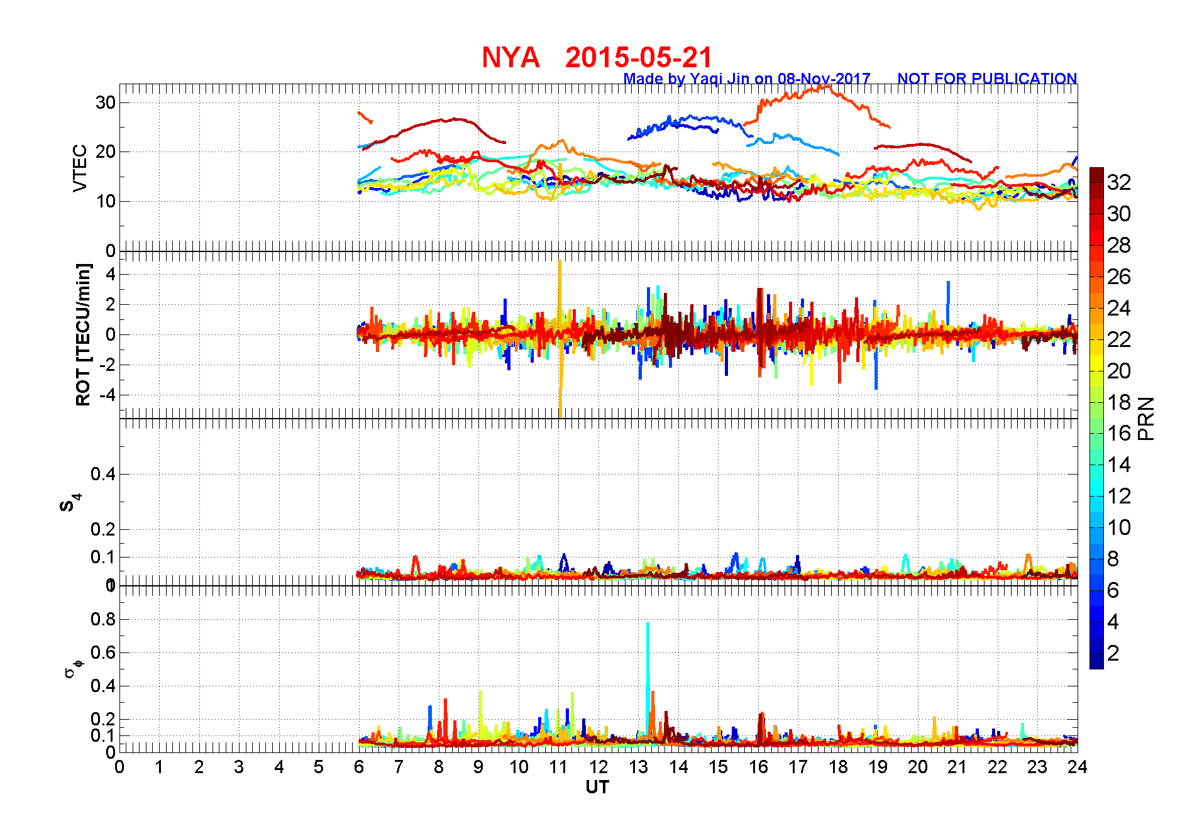Click the "NOT FOR PUBLICATION" notice
1197x836 pixels.
pos(987,79)
